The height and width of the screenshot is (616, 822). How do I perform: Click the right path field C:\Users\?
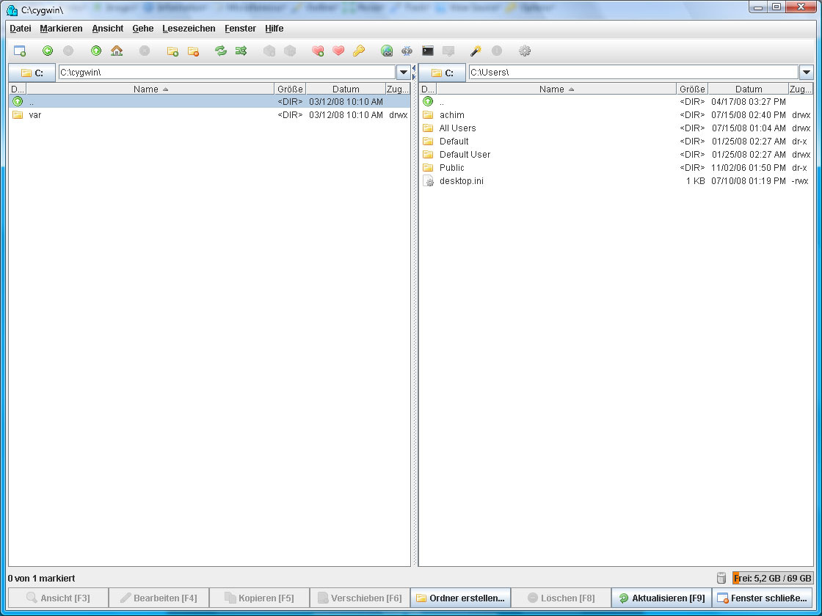pos(634,73)
